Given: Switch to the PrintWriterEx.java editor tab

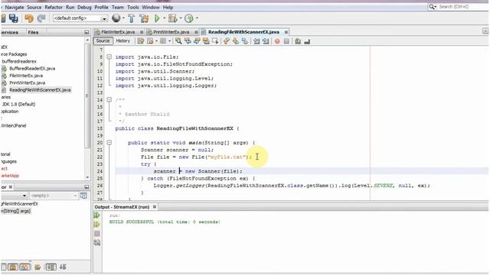Looking at the screenshot, I should pyautogui.click(x=171, y=32).
